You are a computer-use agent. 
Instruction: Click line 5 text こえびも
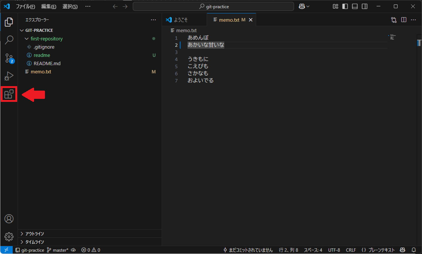click(198, 66)
